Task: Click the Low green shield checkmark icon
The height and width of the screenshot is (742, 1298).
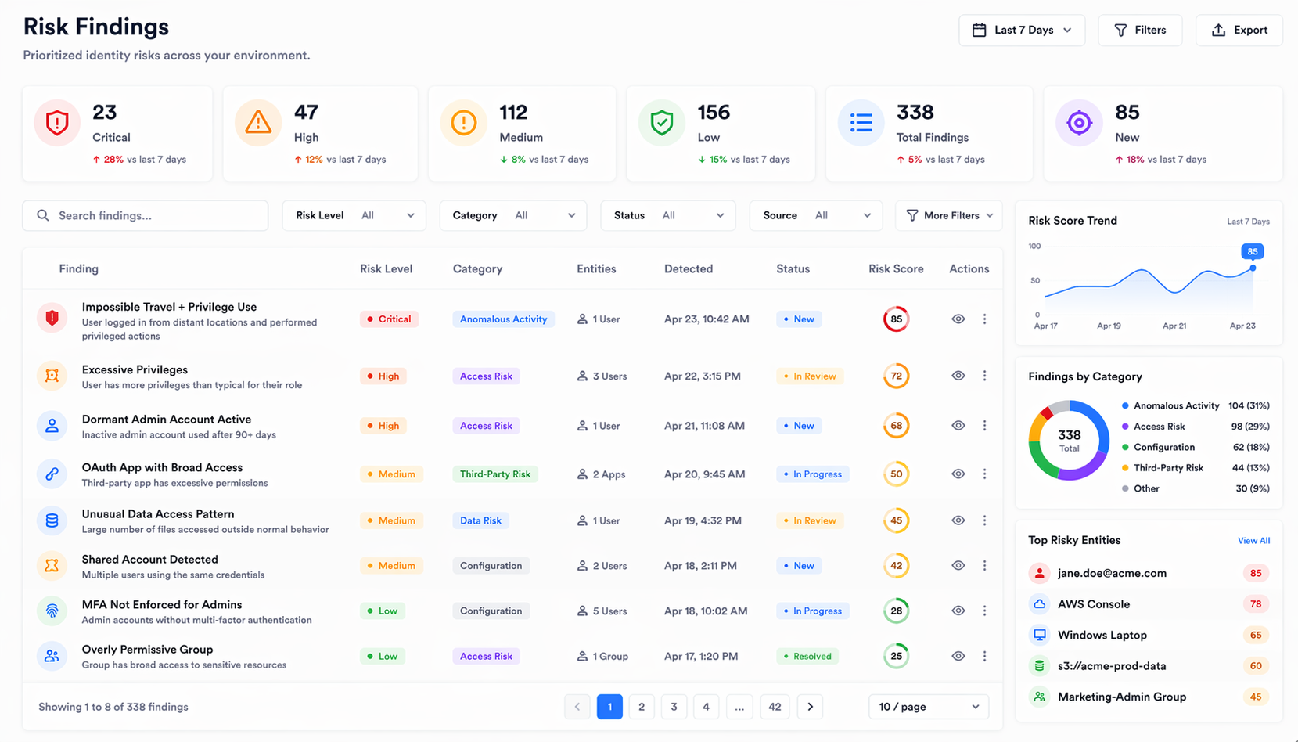Action: 661,123
